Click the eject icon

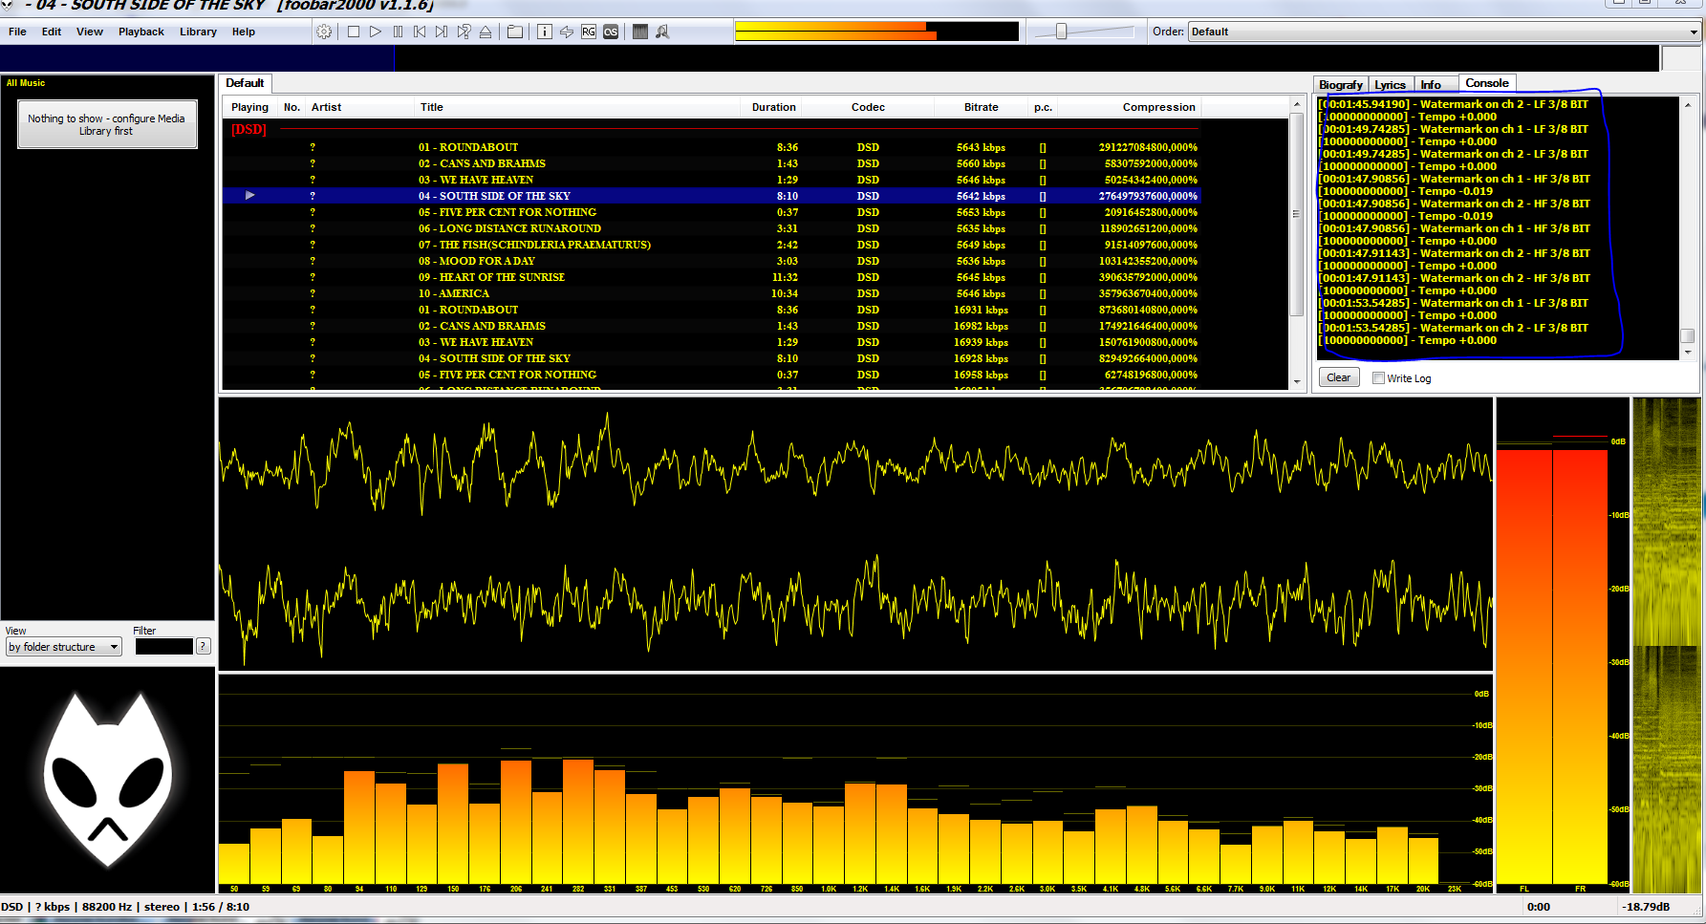click(x=486, y=32)
